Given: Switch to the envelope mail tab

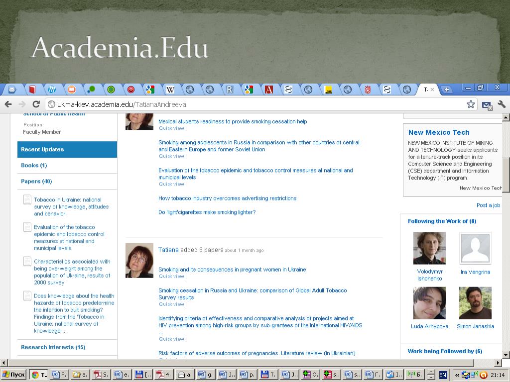Looking at the screenshot, I should [12, 90].
